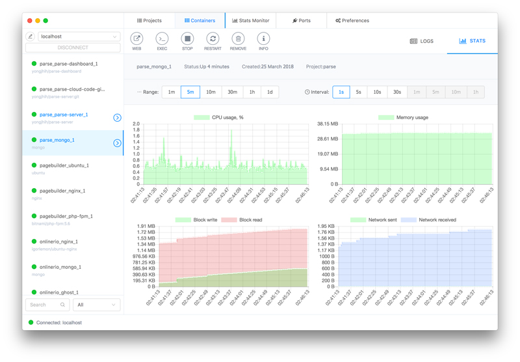
Task: Switch to the Projects tab
Action: (149, 21)
